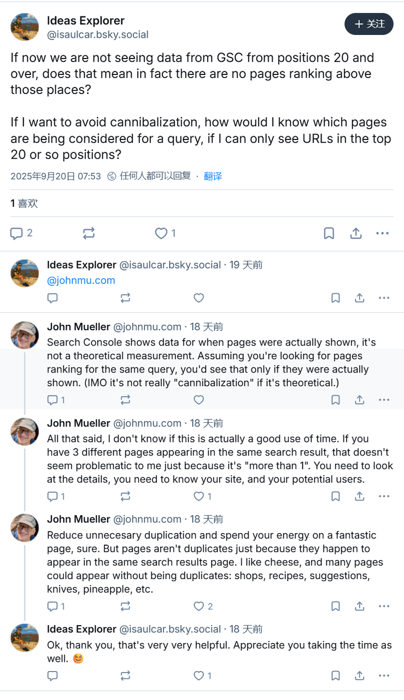This screenshot has height=700, width=404.
Task: Open John Mueller's avatar on first reply
Action: point(25,335)
